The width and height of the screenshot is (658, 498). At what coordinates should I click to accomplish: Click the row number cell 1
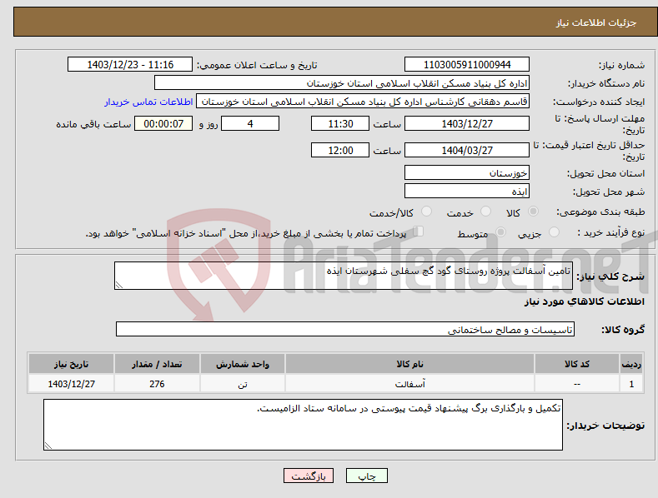click(631, 384)
